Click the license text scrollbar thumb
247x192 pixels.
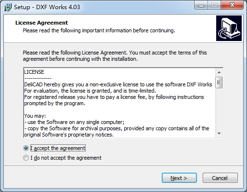[x=219, y=82]
